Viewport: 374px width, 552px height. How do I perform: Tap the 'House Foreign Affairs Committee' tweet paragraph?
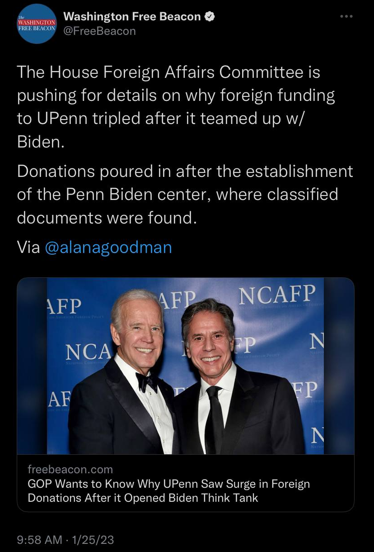tap(176, 107)
